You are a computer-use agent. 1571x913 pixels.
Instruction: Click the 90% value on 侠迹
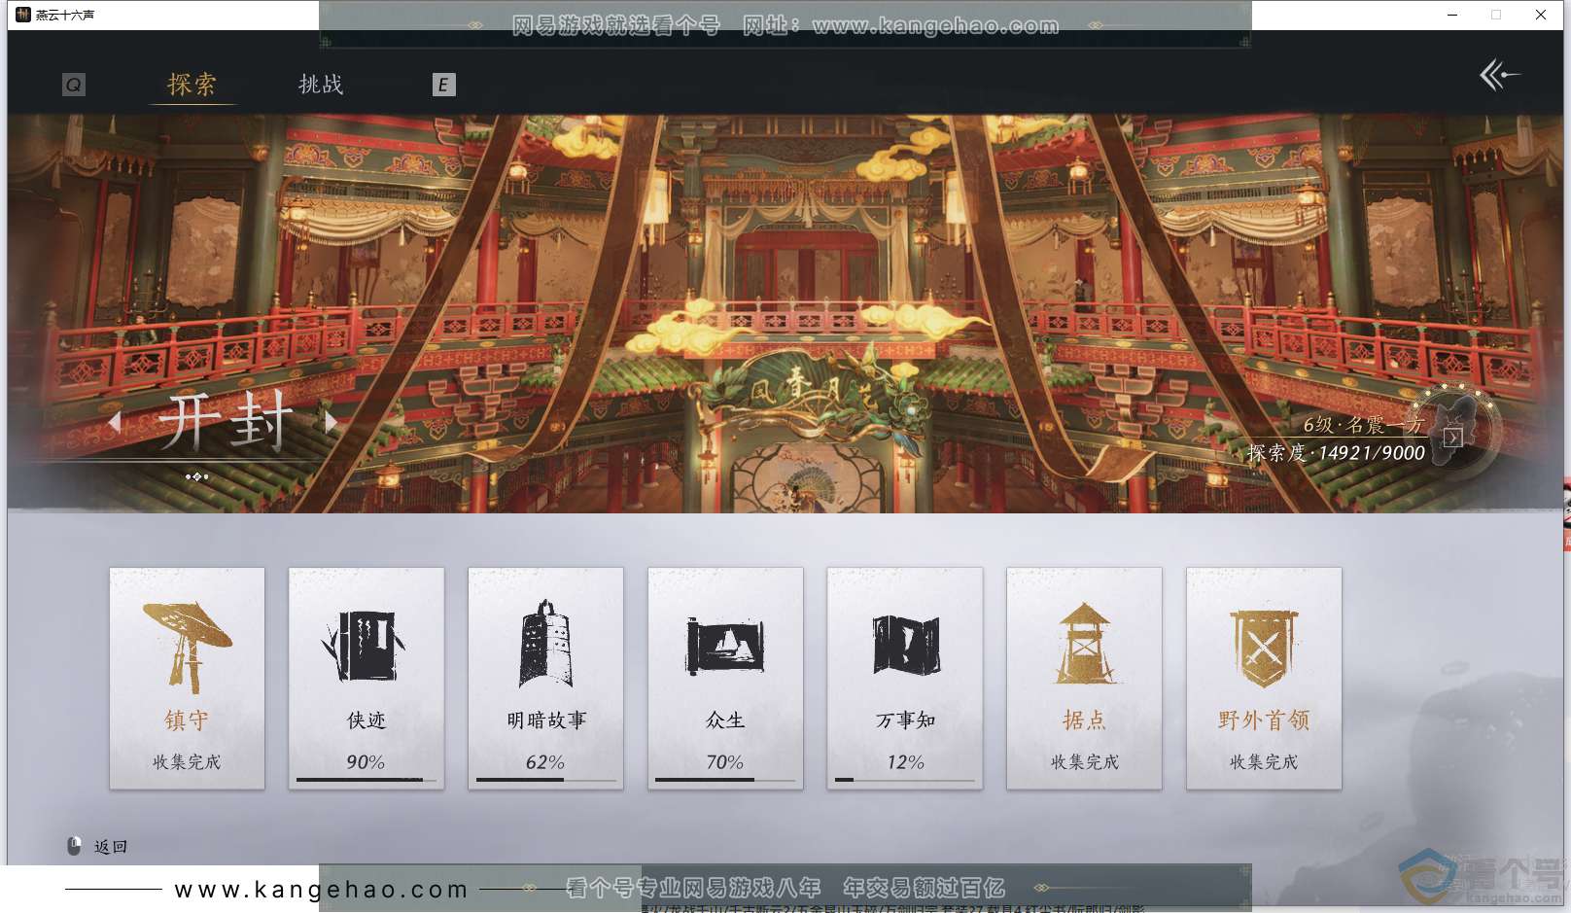tap(366, 762)
